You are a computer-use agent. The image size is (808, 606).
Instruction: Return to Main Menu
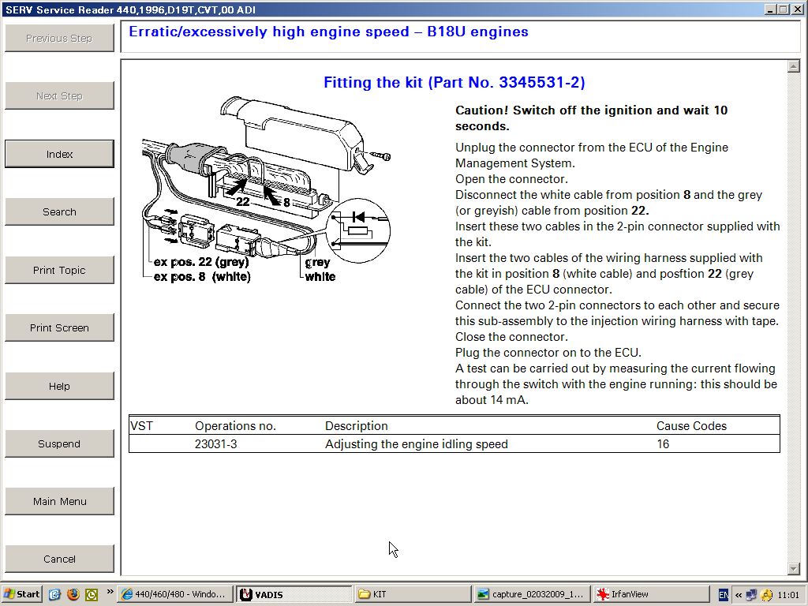59,501
